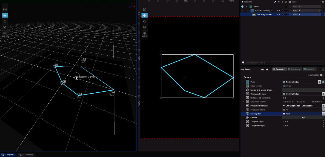Toggle the grid edit icon in the 2D output view
Viewport: 325px width, 157px height.
pyautogui.click(x=145, y=34)
